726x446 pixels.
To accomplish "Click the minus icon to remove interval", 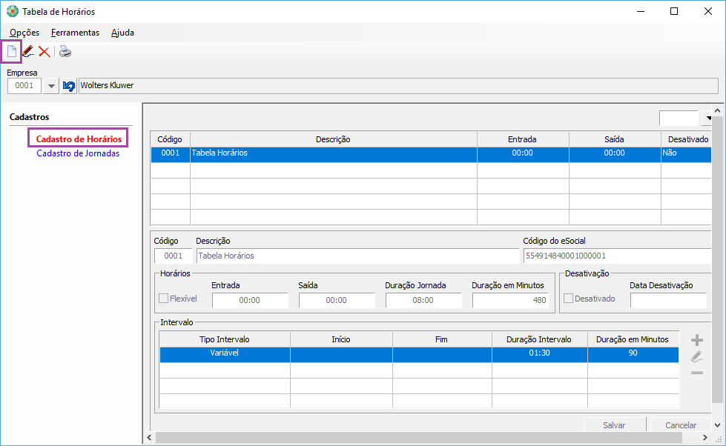I will (x=697, y=373).
